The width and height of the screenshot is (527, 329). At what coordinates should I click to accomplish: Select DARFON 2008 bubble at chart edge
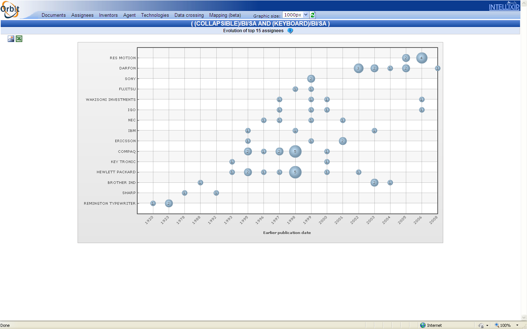(437, 68)
